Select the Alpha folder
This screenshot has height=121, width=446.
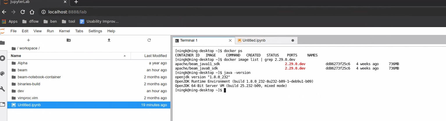(x=89, y=63)
